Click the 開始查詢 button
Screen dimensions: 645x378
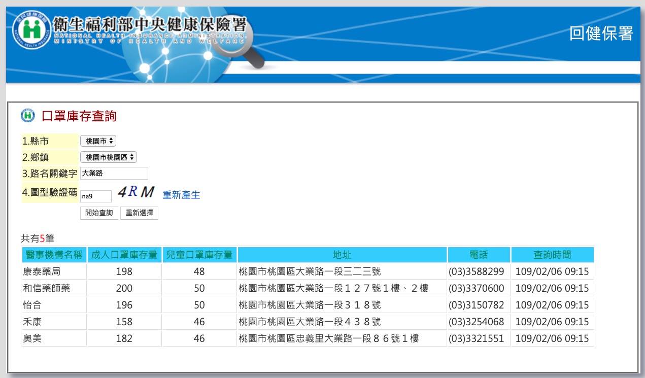(x=99, y=213)
